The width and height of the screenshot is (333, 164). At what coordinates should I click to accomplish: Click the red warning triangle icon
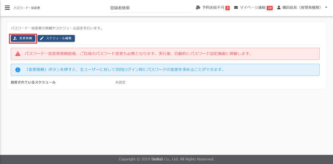click(18, 54)
